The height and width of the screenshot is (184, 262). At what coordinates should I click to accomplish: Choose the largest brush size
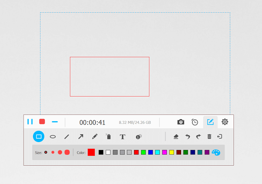coord(67,152)
